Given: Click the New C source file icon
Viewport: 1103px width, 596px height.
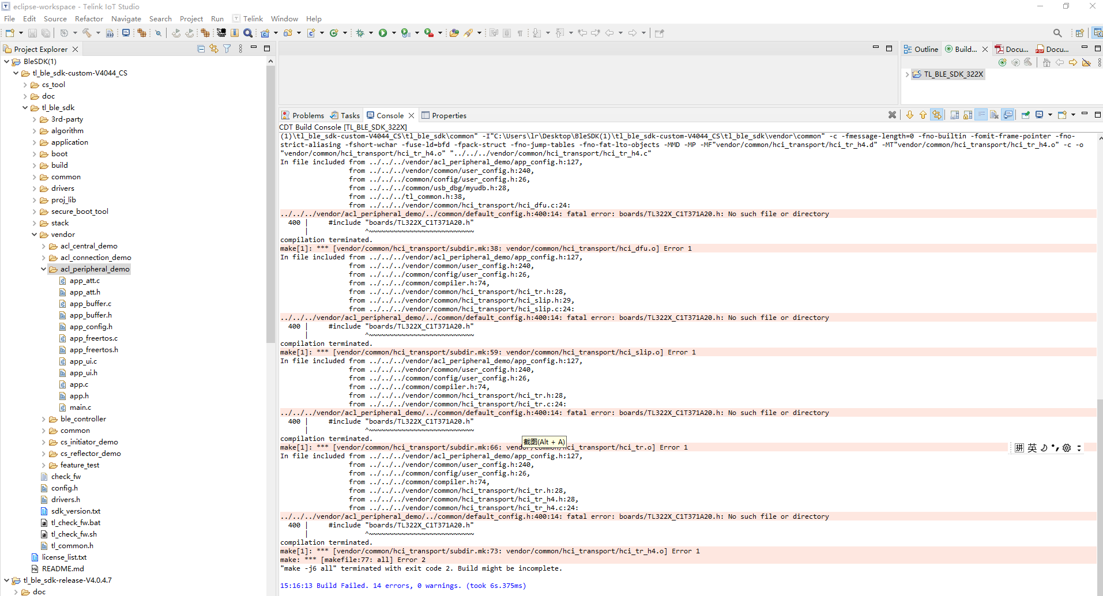Looking at the screenshot, I should point(311,33).
